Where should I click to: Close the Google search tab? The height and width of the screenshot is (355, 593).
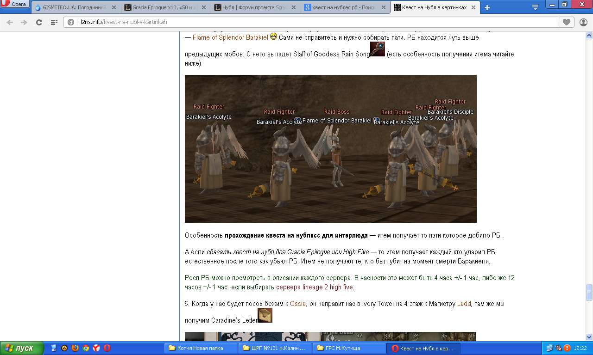(x=383, y=8)
